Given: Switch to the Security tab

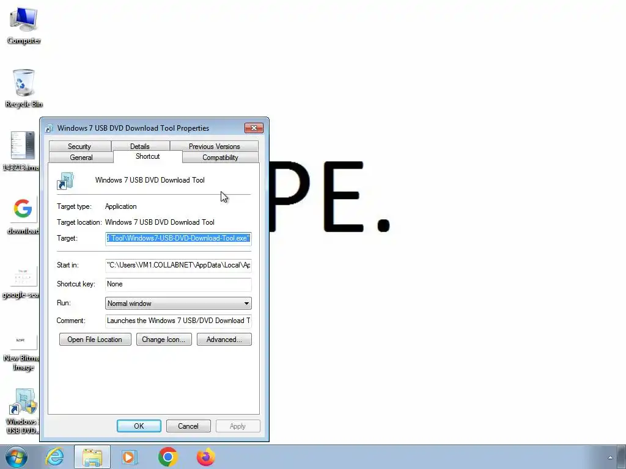Looking at the screenshot, I should (79, 147).
